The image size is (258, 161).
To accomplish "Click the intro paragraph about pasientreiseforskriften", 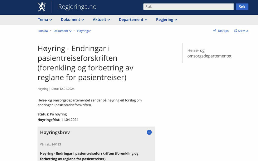I will pos(90,103).
